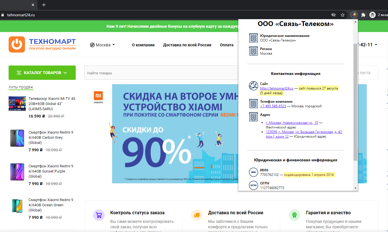Click highlighted text сайт появился 27 августа
This screenshot has height=232, width=388.
click(318, 88)
